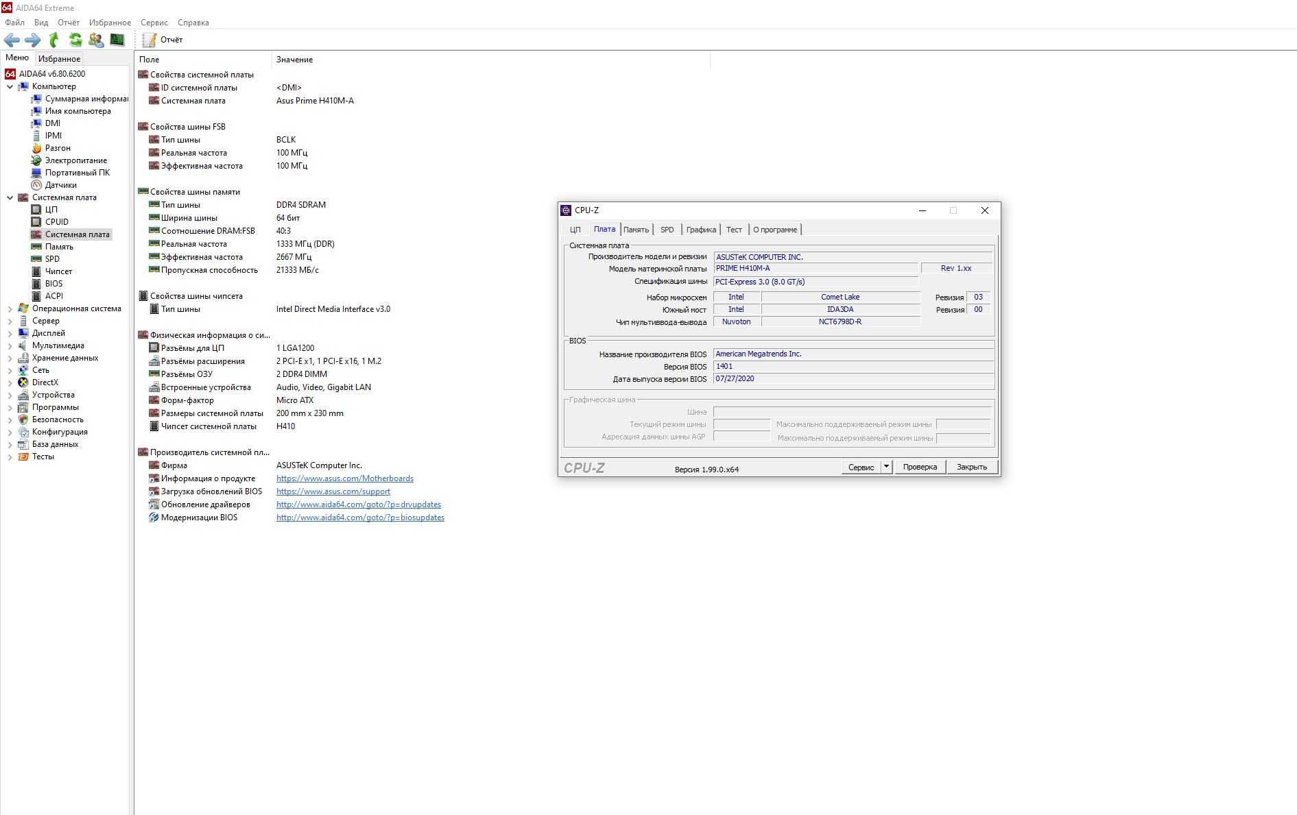Open the drvupdates link

pyautogui.click(x=359, y=504)
